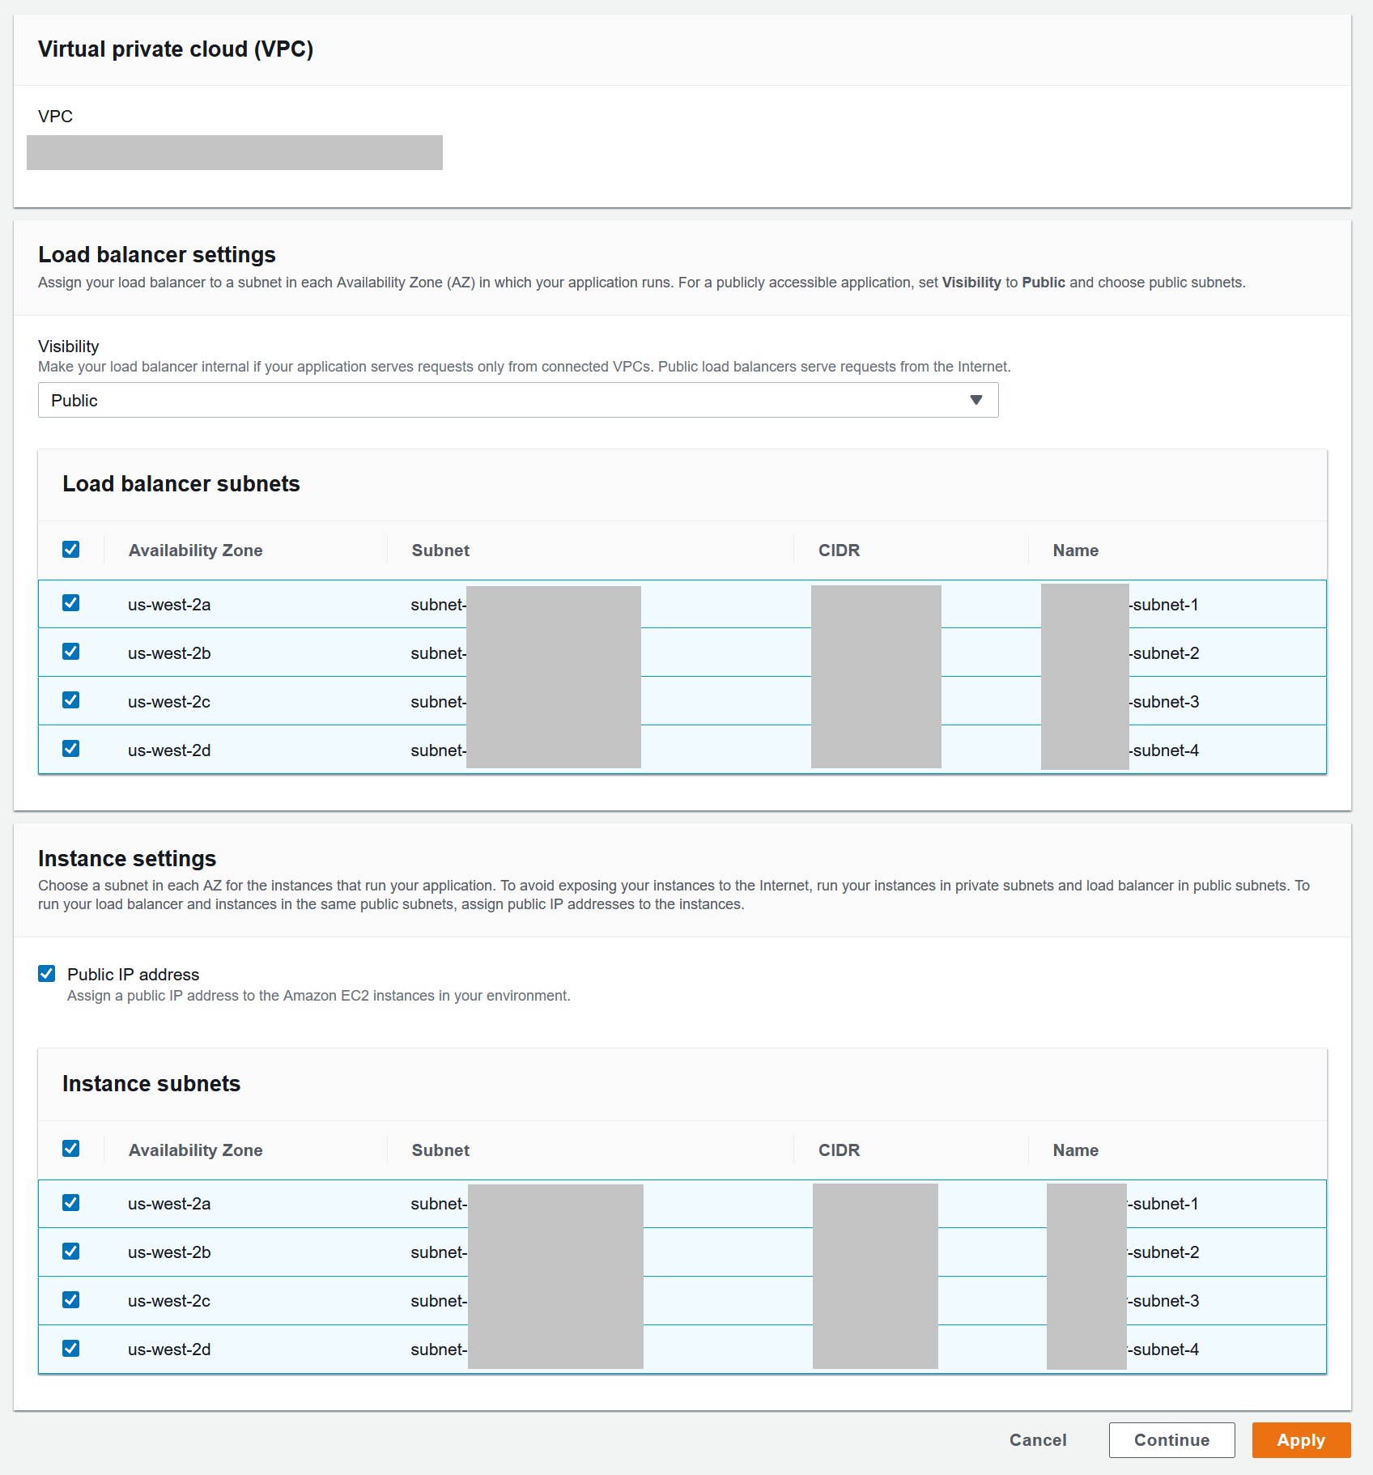The height and width of the screenshot is (1475, 1373).
Task: Click the Name column header in Load balancer subnets
Action: (x=1076, y=550)
